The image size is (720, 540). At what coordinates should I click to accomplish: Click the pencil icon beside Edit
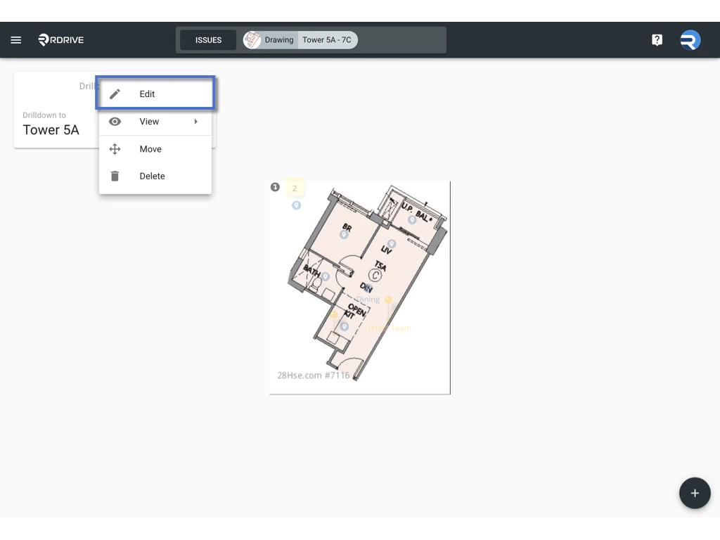coord(115,94)
